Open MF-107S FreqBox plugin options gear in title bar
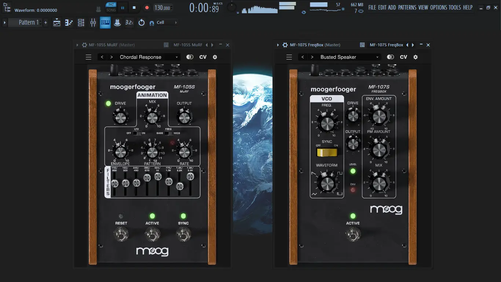The height and width of the screenshot is (282, 501). coord(285,45)
